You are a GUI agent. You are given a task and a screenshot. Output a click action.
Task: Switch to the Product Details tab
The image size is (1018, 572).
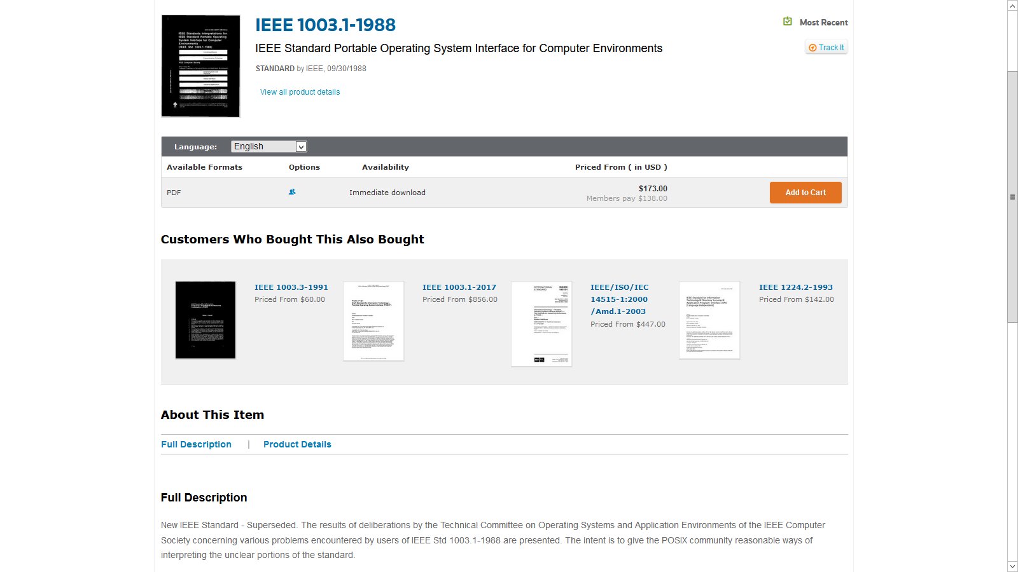click(x=297, y=444)
